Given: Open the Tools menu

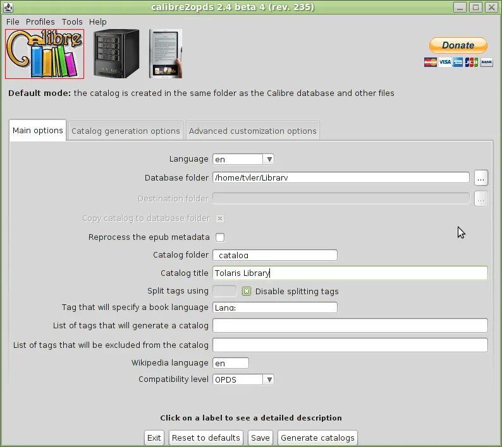Looking at the screenshot, I should 72,21.
